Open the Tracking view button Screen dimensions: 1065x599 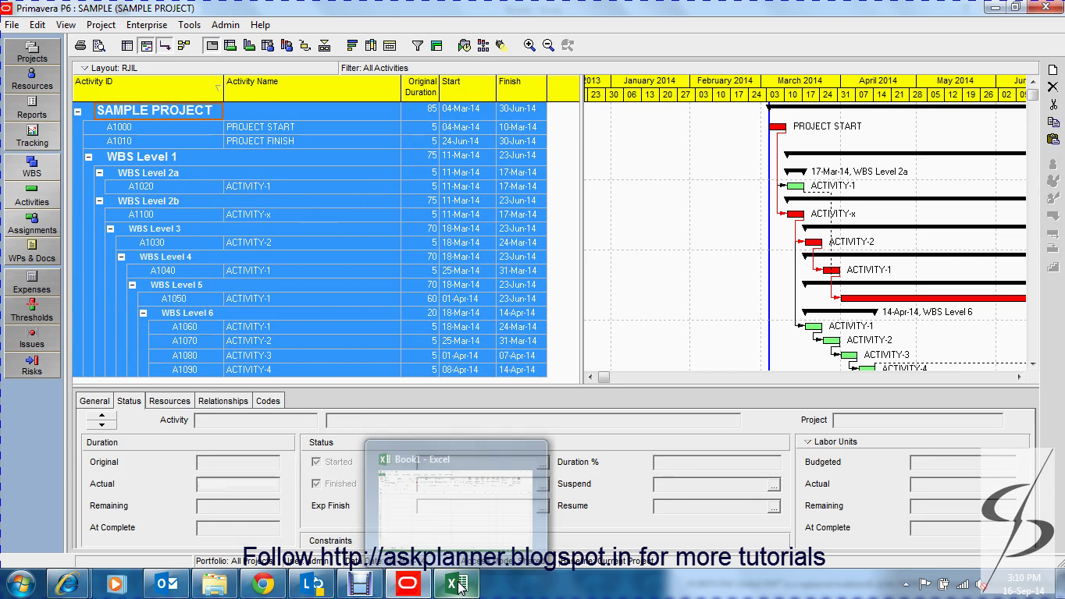coord(31,138)
